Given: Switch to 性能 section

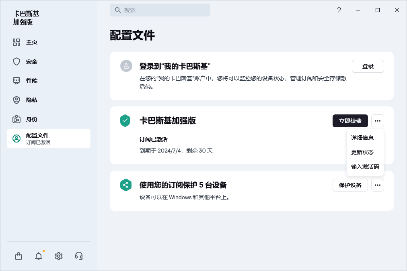Looking at the screenshot, I should pyautogui.click(x=32, y=81).
